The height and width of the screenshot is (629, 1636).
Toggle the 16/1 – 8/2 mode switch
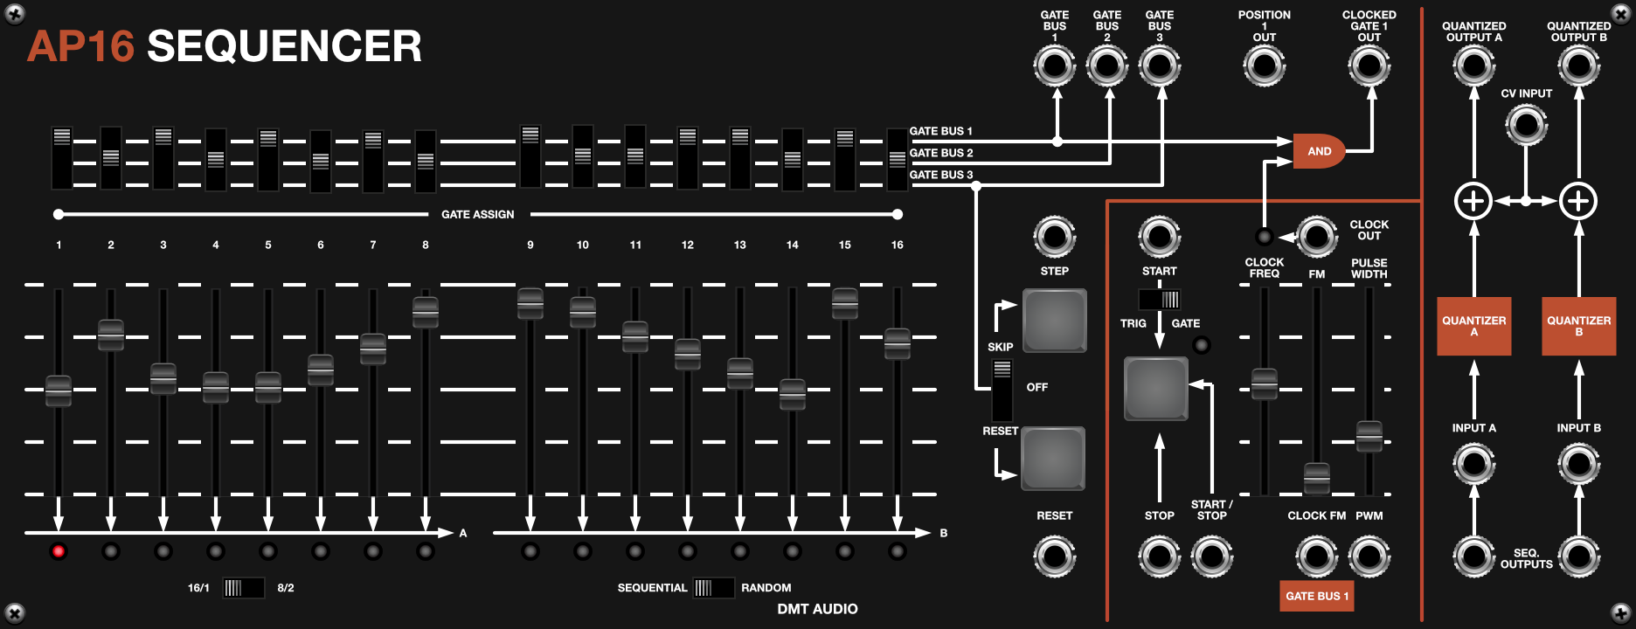243,588
